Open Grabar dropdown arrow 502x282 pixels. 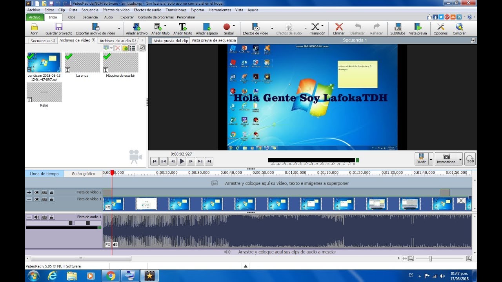[234, 26]
